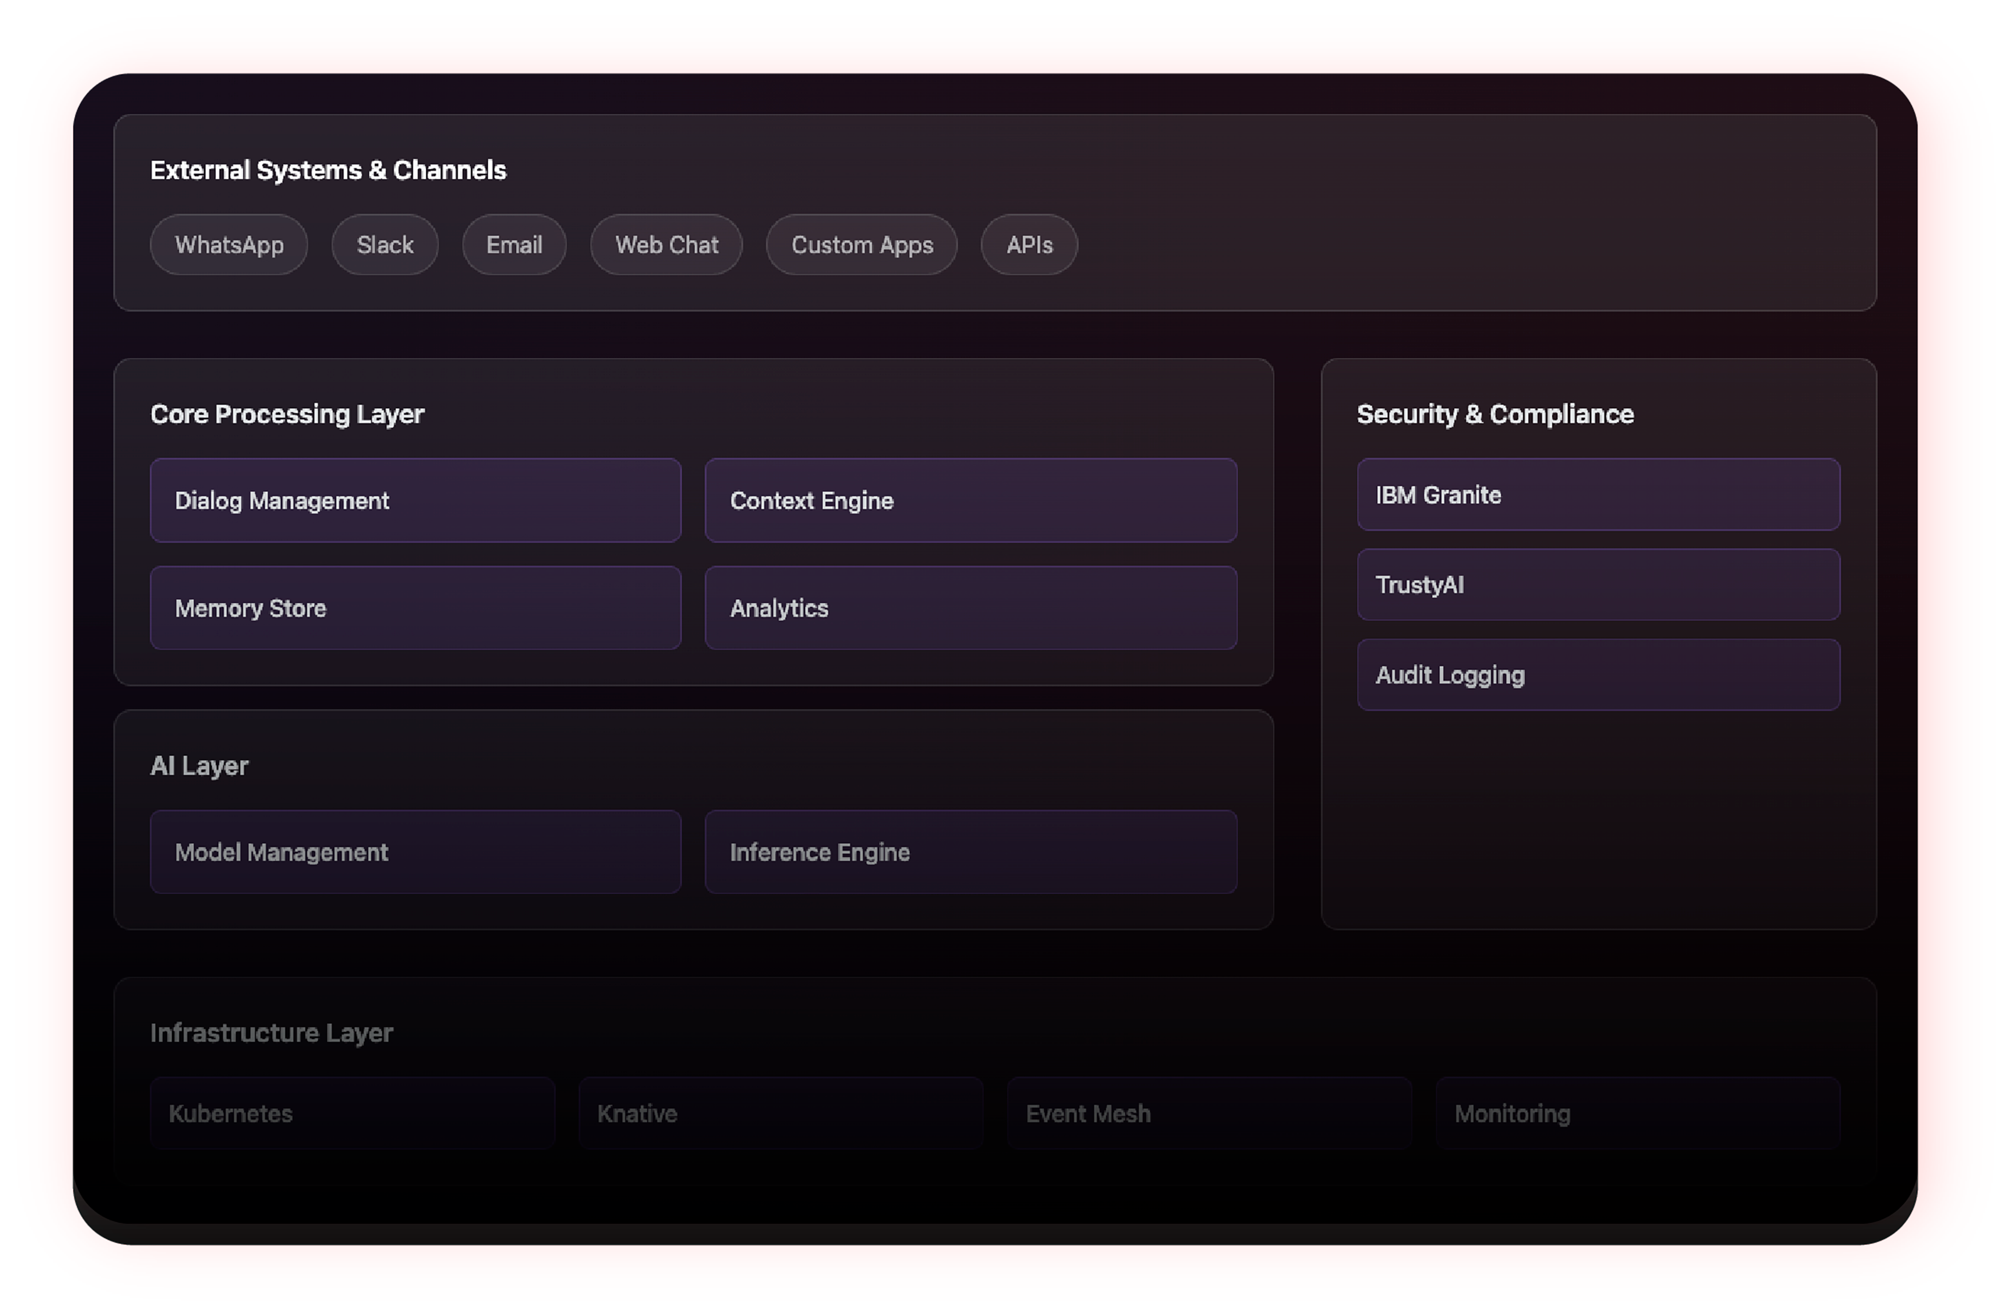Viewport: 2011px width, 1316px height.
Task: Click the WhatsApp channel pill
Action: pyautogui.click(x=229, y=245)
